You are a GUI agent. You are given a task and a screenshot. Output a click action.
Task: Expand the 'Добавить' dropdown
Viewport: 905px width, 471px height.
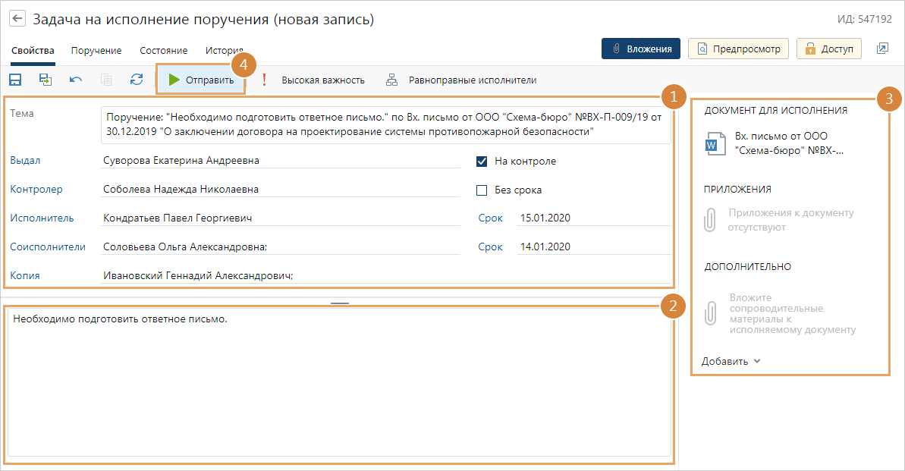click(x=731, y=361)
